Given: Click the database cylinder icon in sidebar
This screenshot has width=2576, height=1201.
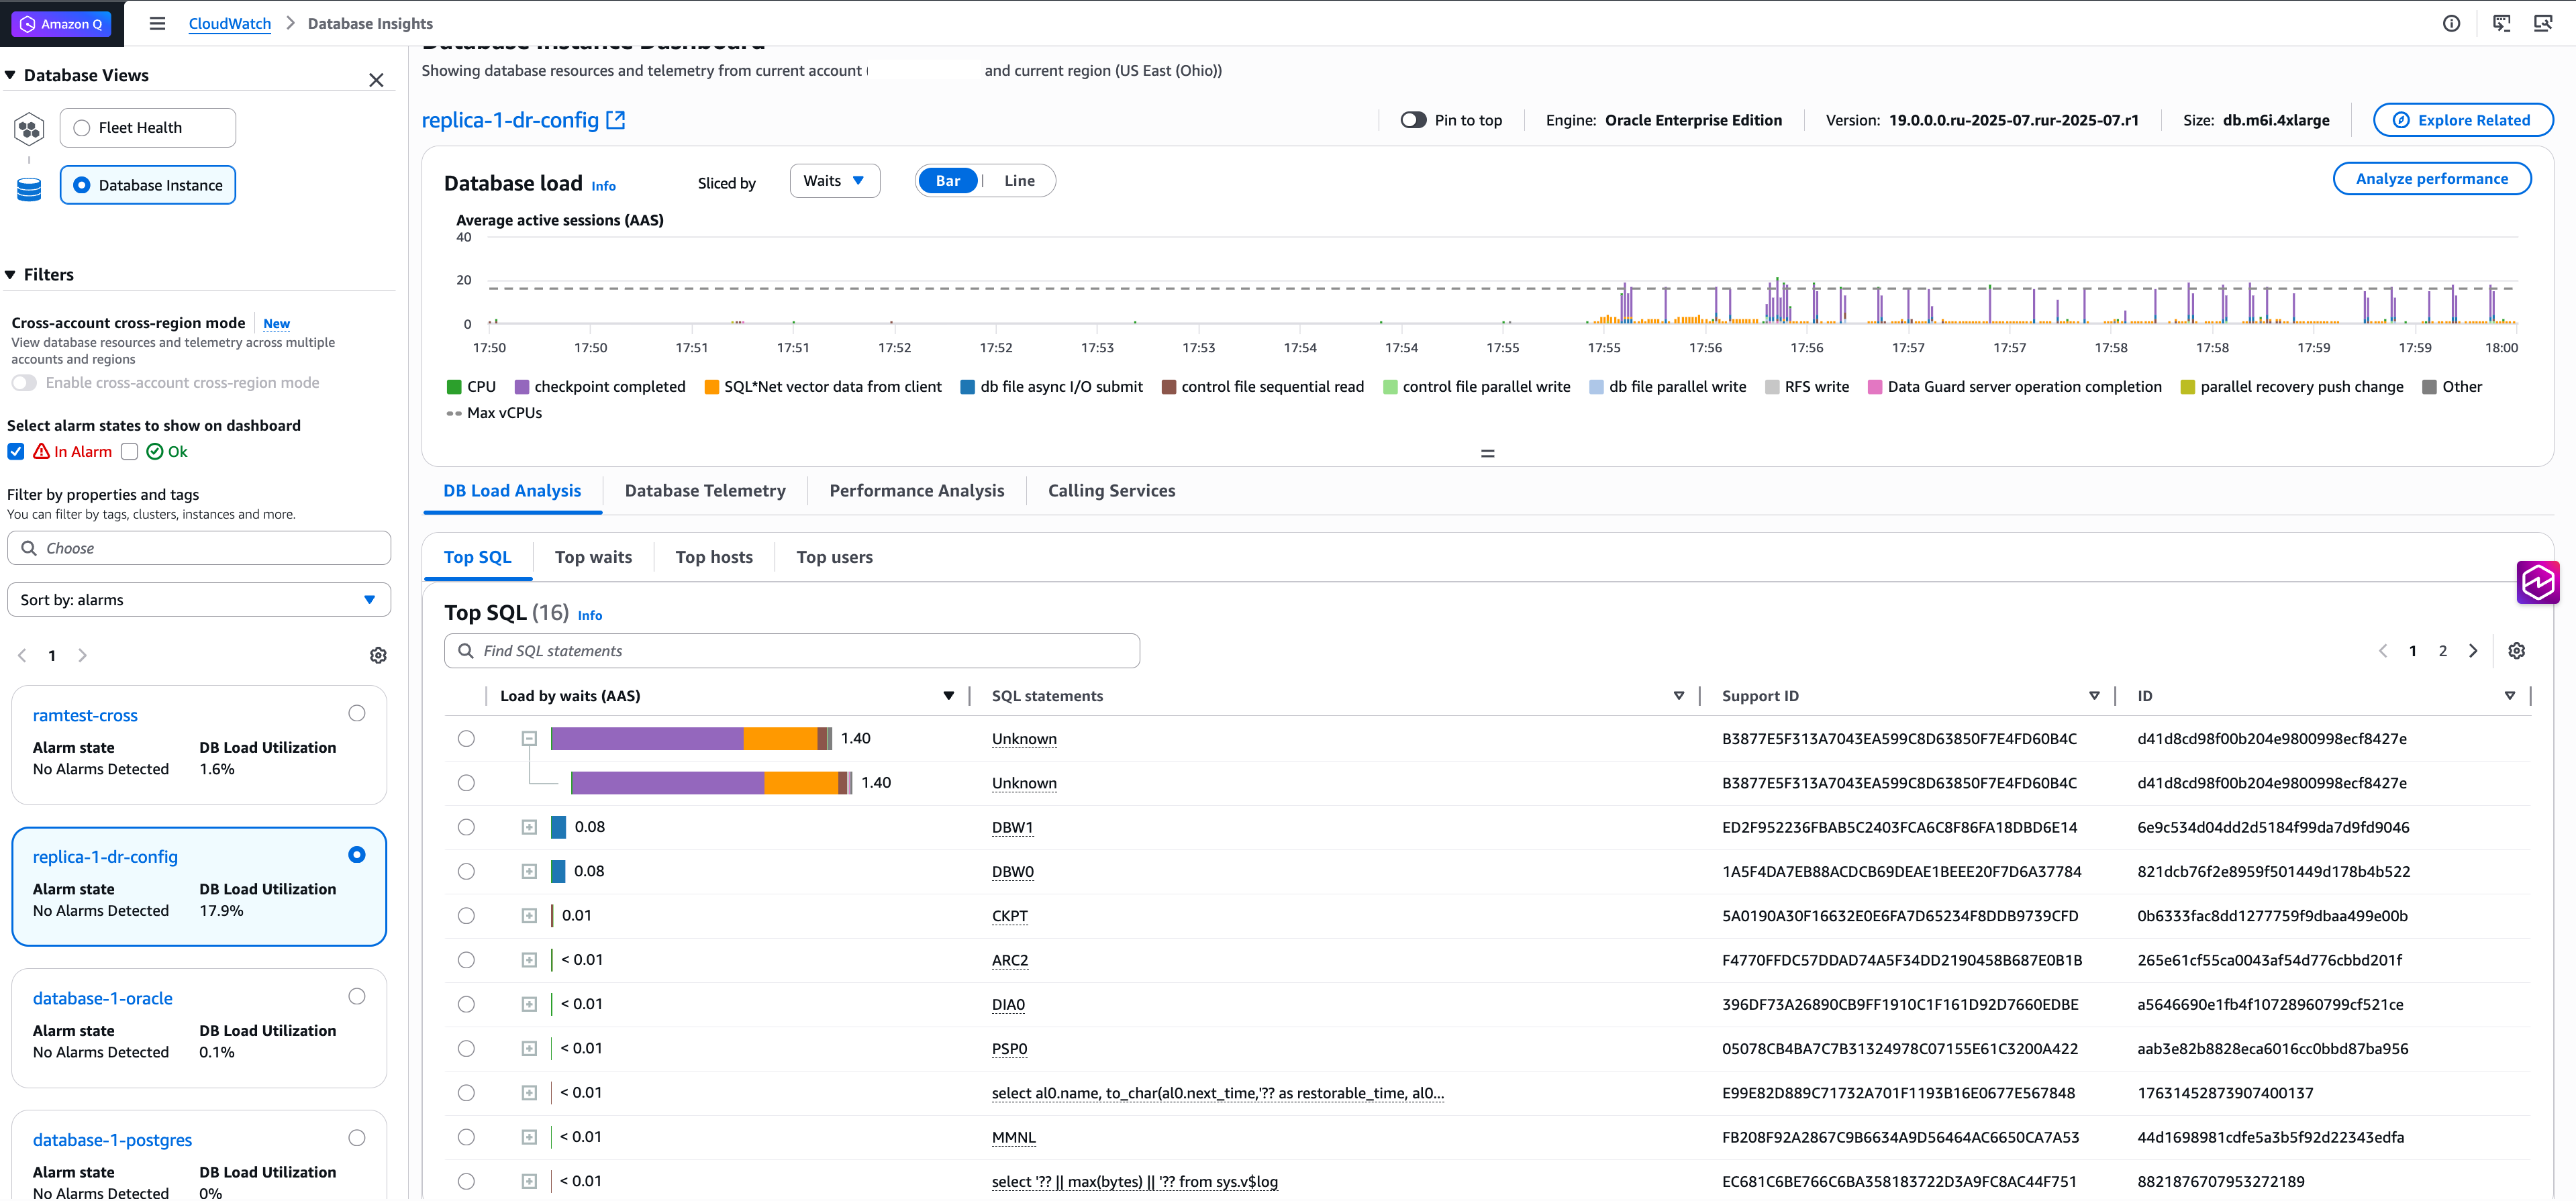Looking at the screenshot, I should click(29, 189).
